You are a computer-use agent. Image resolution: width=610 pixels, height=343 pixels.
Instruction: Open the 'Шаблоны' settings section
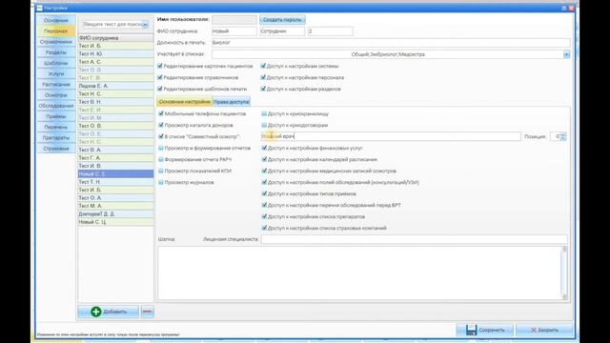click(x=56, y=63)
